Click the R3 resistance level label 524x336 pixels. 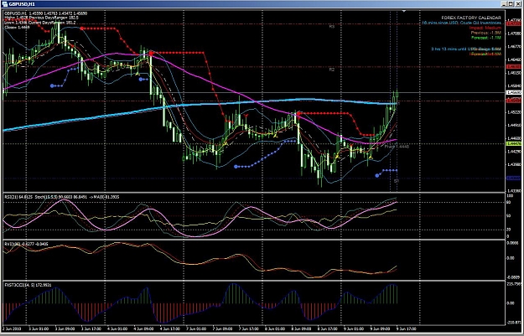tap(331, 26)
